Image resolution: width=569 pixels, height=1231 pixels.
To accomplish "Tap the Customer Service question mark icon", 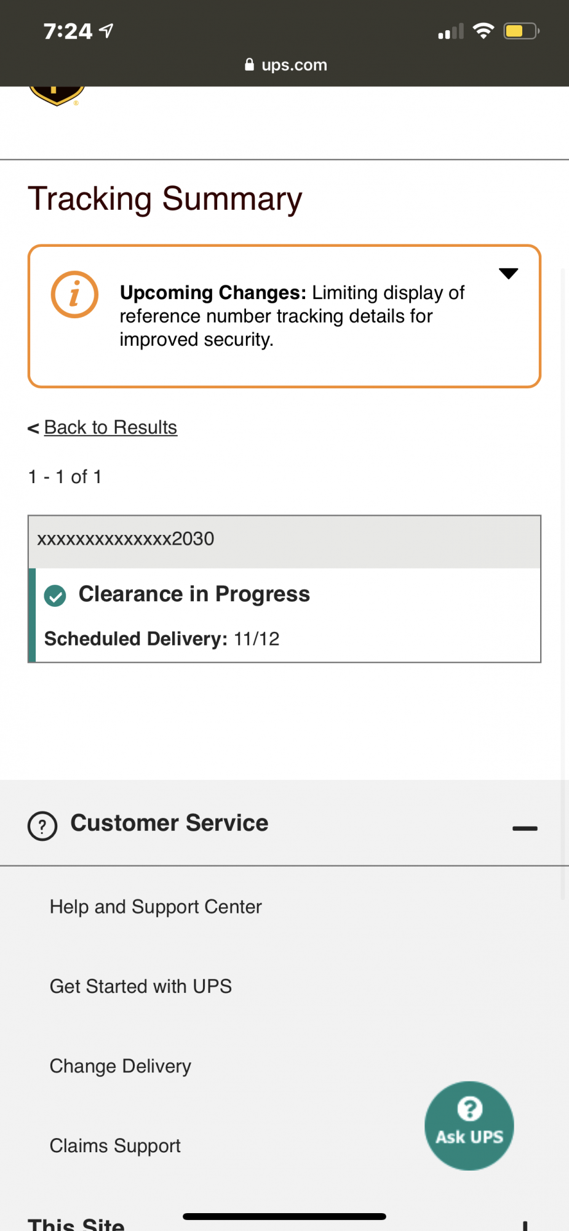I will (x=42, y=825).
